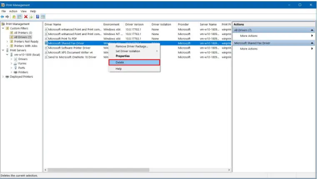Select the Microsoft Shared Fax Driver row name
Image resolution: width=317 pixels, height=179 pixels.
(66, 43)
